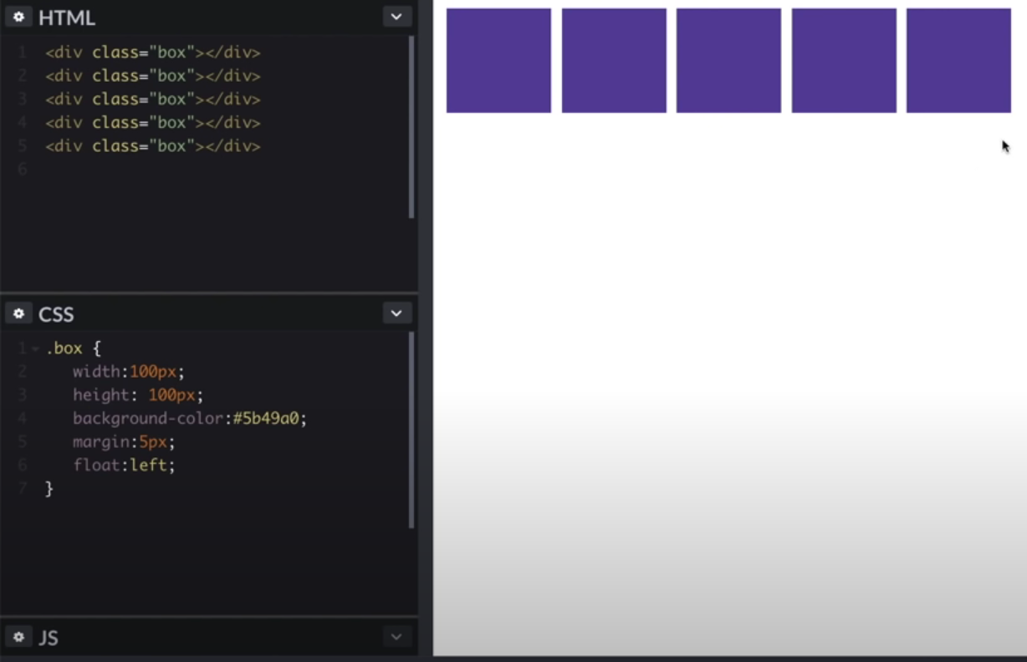Open the CSS editor settings gear

(18, 313)
